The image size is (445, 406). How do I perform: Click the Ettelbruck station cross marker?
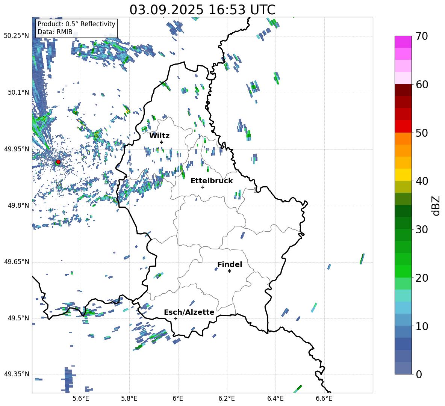(203, 187)
